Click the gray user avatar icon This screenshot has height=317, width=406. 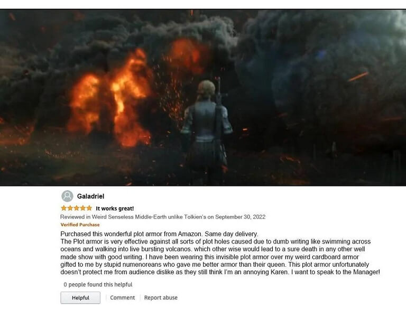click(67, 196)
